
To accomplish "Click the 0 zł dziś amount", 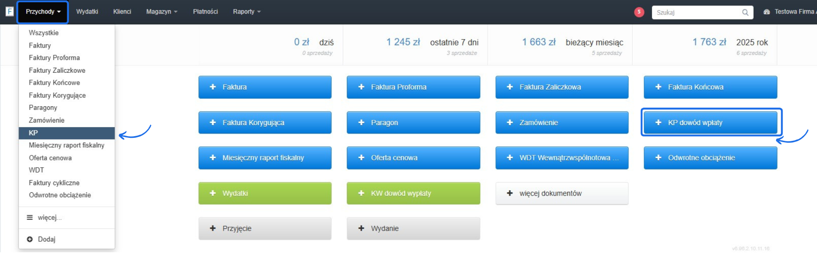I will [302, 42].
